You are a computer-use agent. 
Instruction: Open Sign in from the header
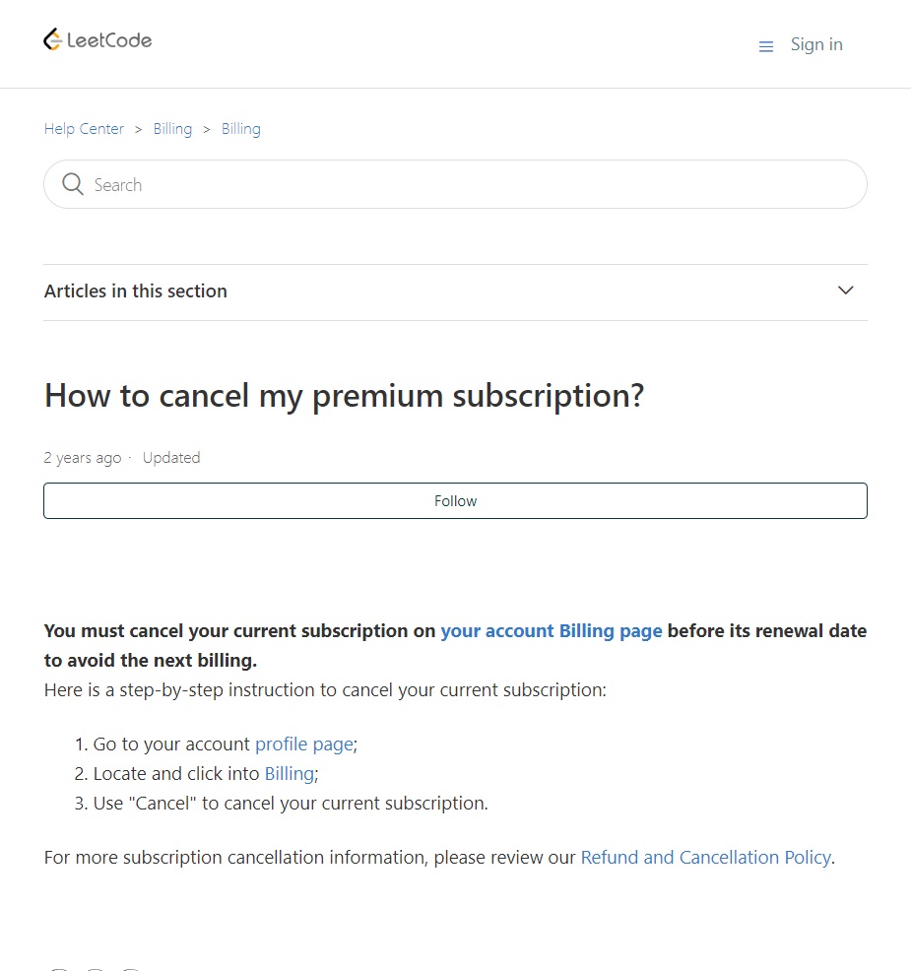[x=816, y=44]
